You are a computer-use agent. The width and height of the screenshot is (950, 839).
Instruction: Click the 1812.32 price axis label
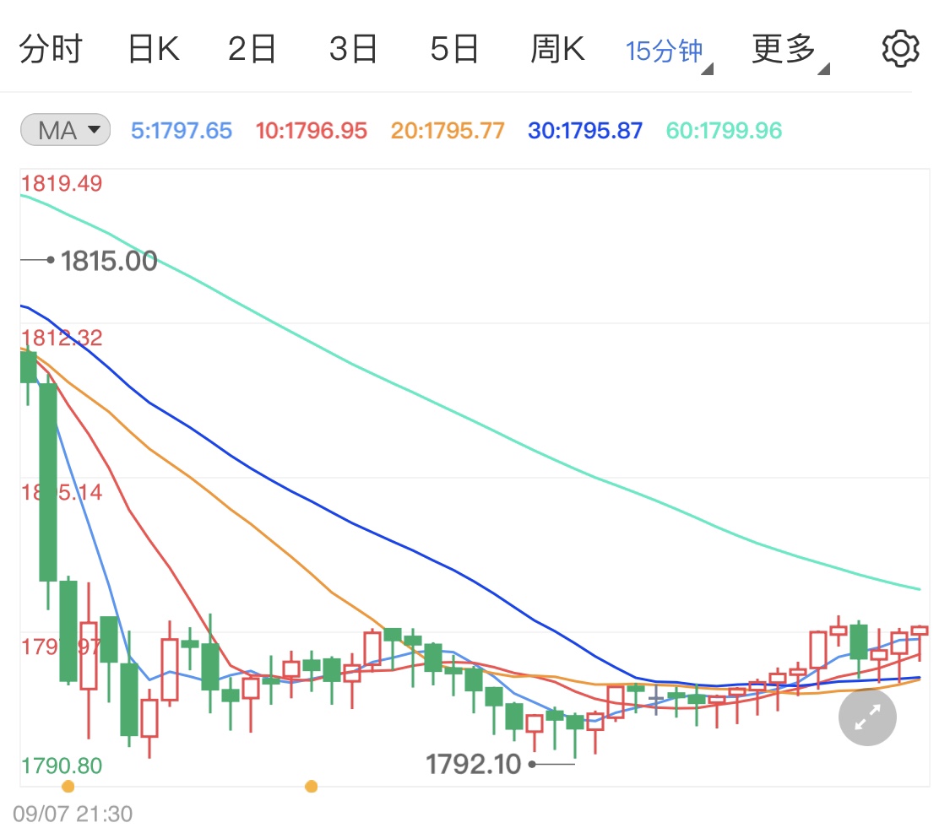point(62,338)
